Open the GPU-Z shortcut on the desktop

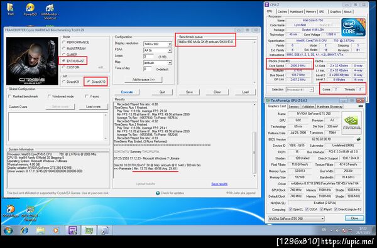pos(30,213)
